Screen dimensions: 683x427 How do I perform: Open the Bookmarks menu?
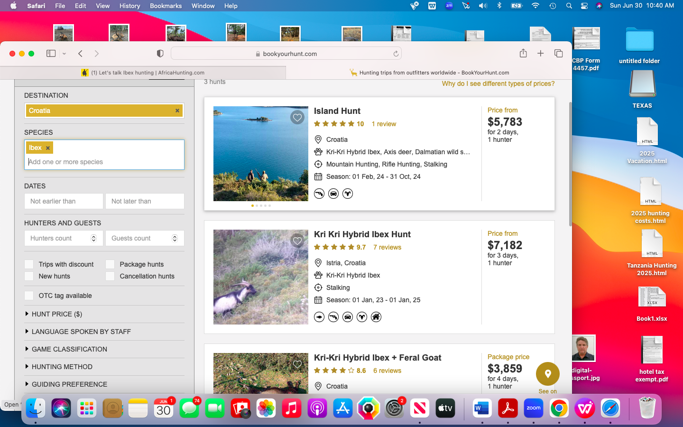click(166, 6)
